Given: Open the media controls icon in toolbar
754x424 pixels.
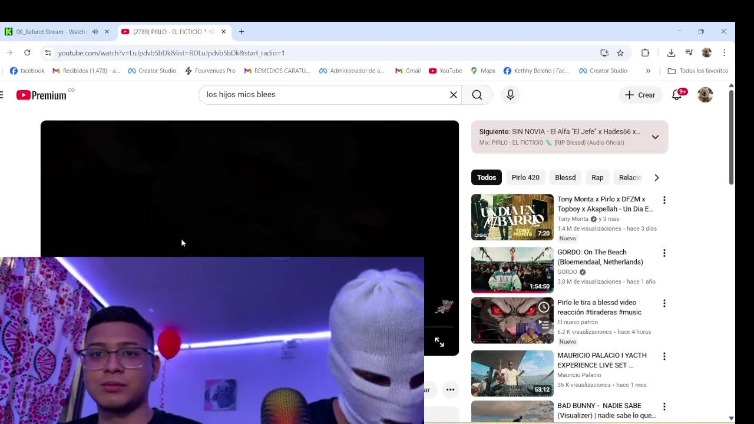Looking at the screenshot, I should click(689, 53).
